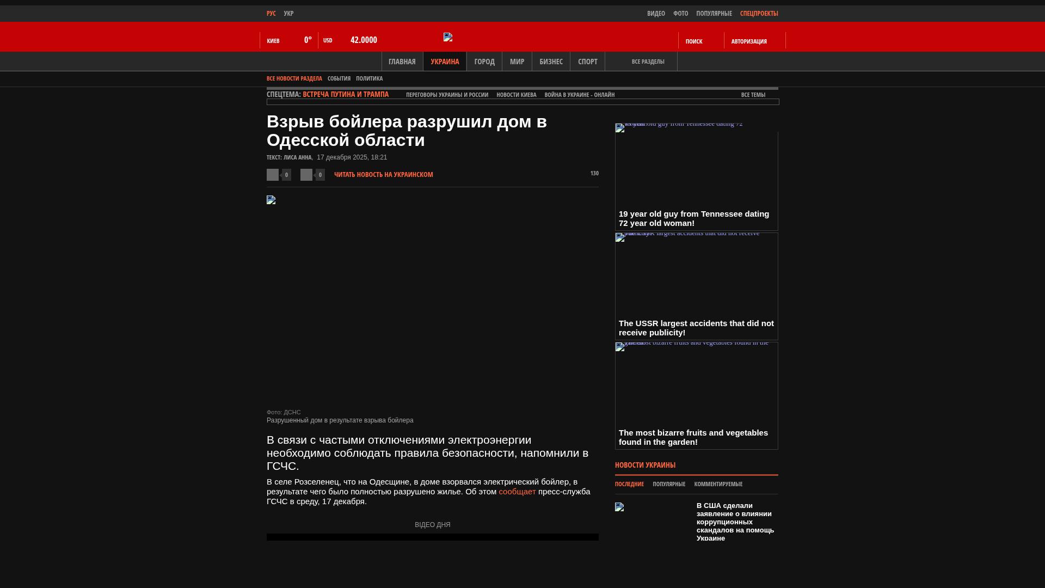This screenshot has height=588, width=1045.
Task: Expand the Все темы list
Action: 753,95
